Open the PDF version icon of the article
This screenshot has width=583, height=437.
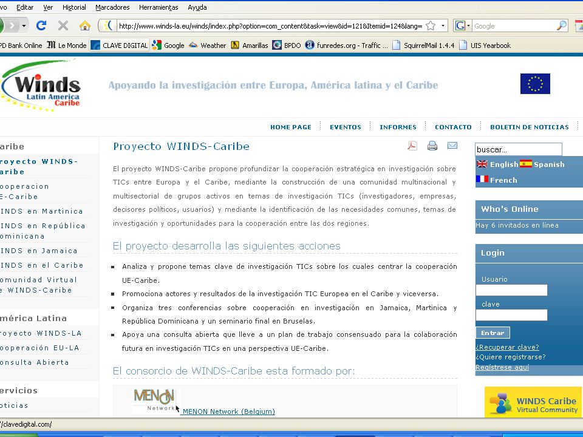412,145
